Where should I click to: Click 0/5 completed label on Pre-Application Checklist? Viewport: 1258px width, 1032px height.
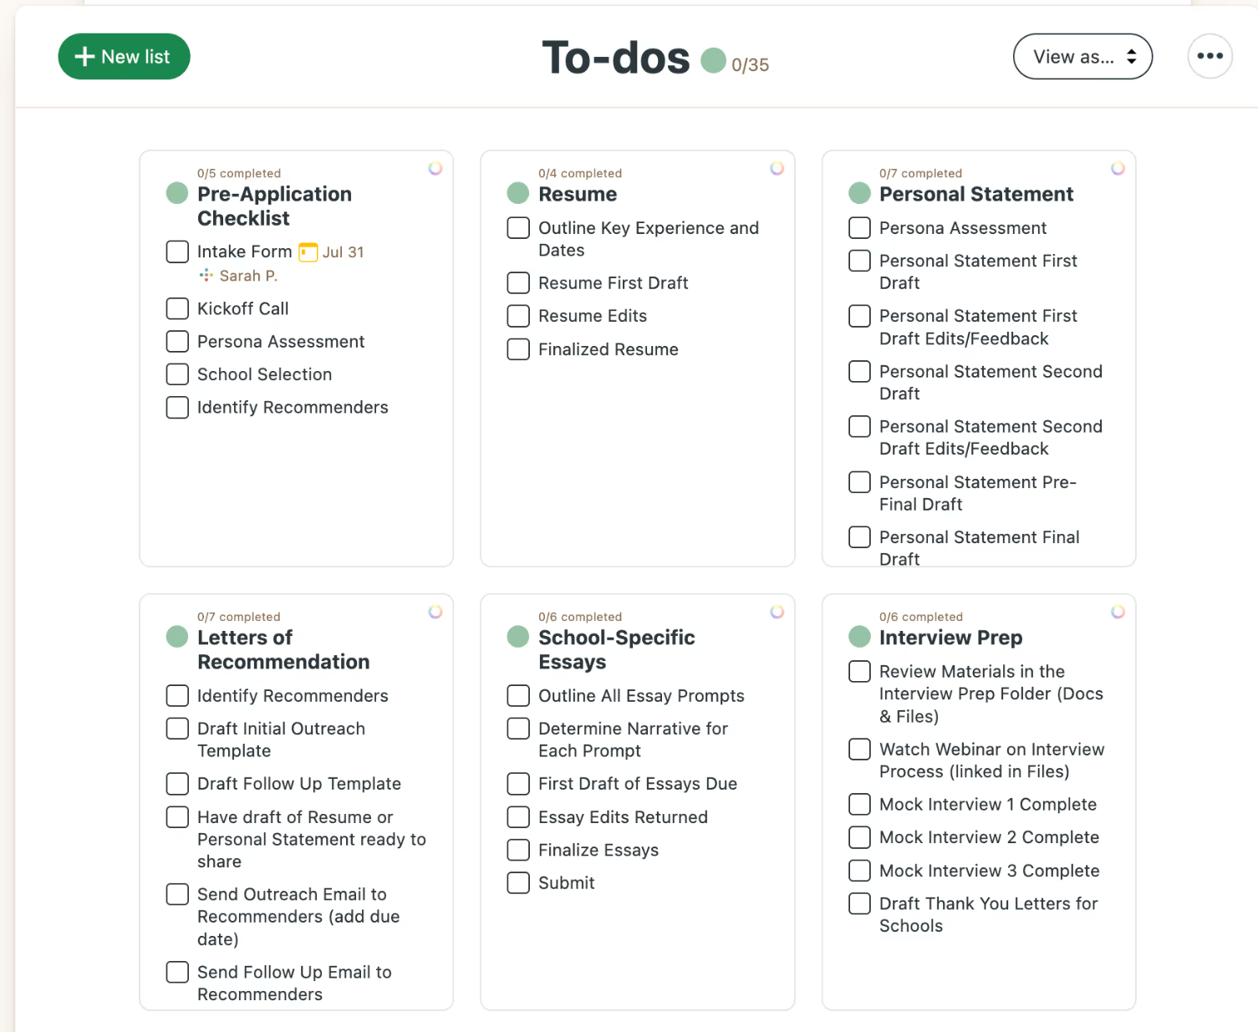coord(239,173)
